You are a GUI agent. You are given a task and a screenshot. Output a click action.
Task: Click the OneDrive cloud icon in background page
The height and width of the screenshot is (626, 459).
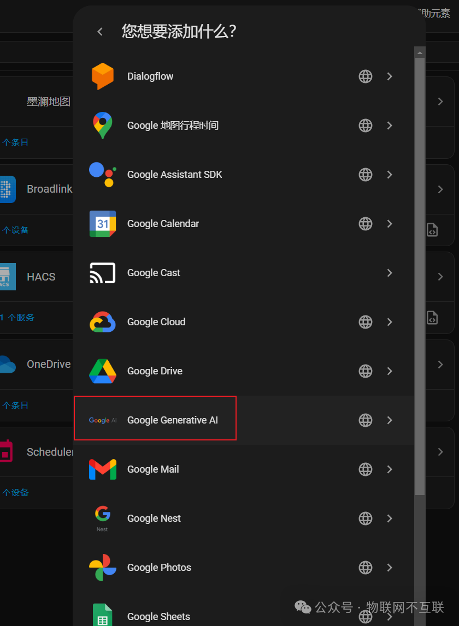(x=7, y=364)
